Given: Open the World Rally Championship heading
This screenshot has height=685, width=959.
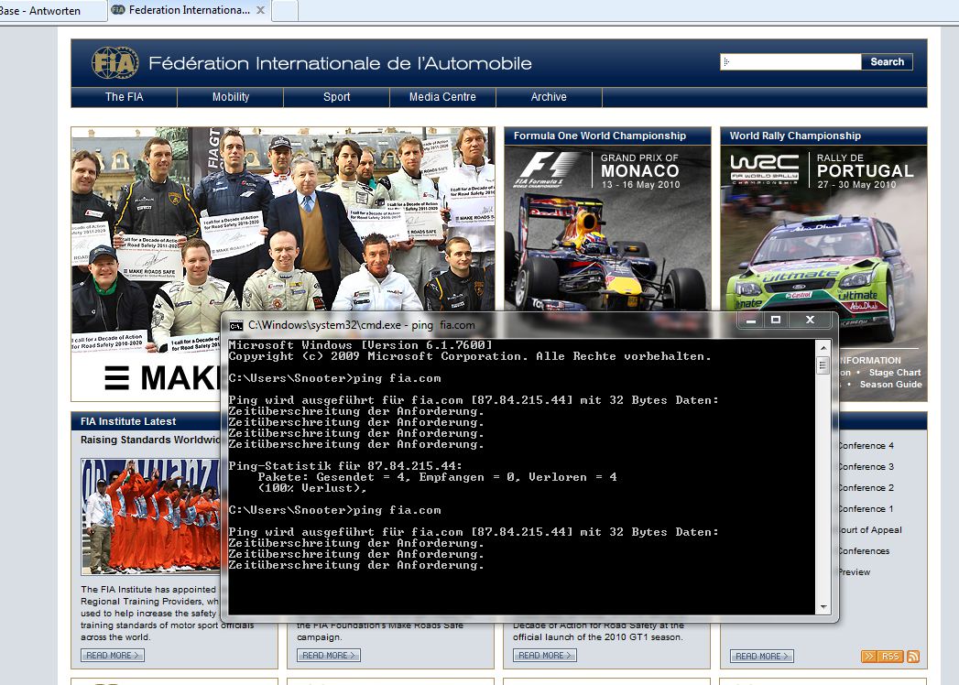Looking at the screenshot, I should click(795, 136).
